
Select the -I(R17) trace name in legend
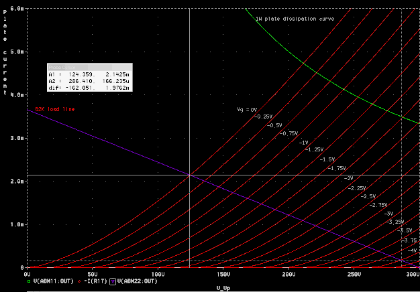(95, 281)
